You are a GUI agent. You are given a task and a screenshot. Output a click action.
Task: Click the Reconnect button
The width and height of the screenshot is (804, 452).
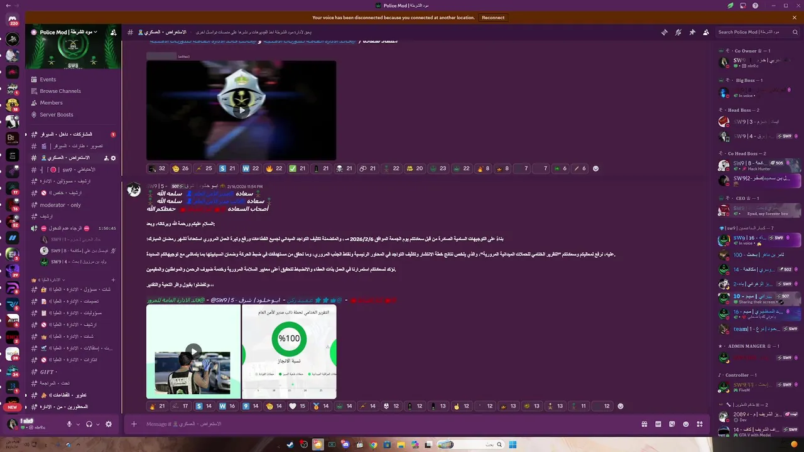pos(493,18)
